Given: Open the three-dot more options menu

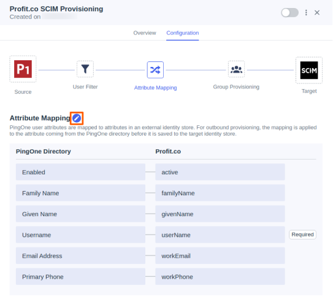Looking at the screenshot, I should pyautogui.click(x=306, y=12).
